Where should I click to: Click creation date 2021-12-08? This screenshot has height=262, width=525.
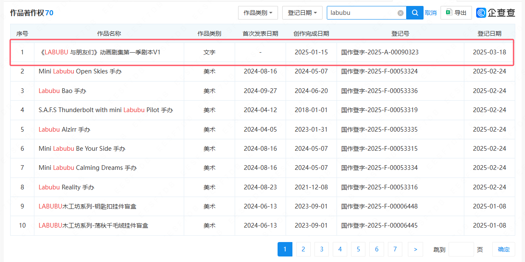[x=311, y=187]
